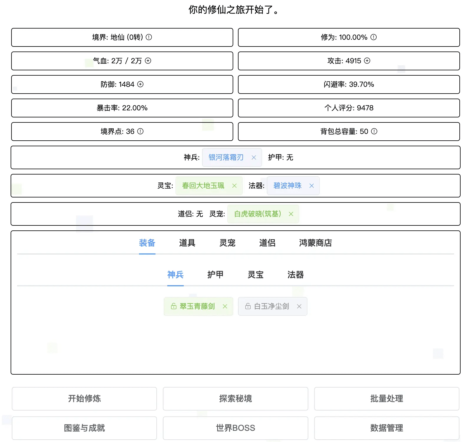Select the 神兵 equipment sub-tab
The height and width of the screenshot is (442, 470).
coord(176,275)
